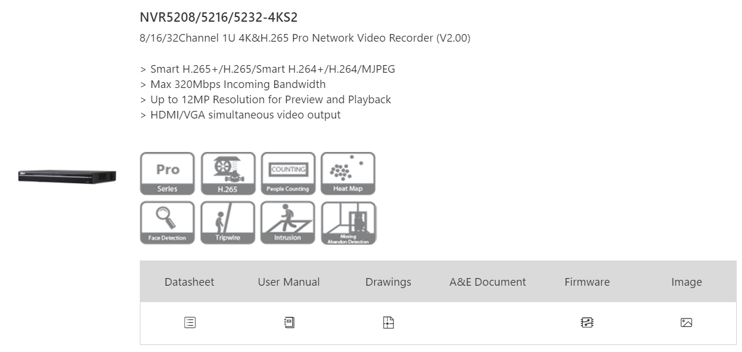Click the Tripwire feature icon

[x=228, y=223]
